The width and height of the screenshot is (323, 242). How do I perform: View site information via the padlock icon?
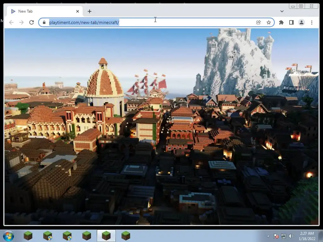44,22
